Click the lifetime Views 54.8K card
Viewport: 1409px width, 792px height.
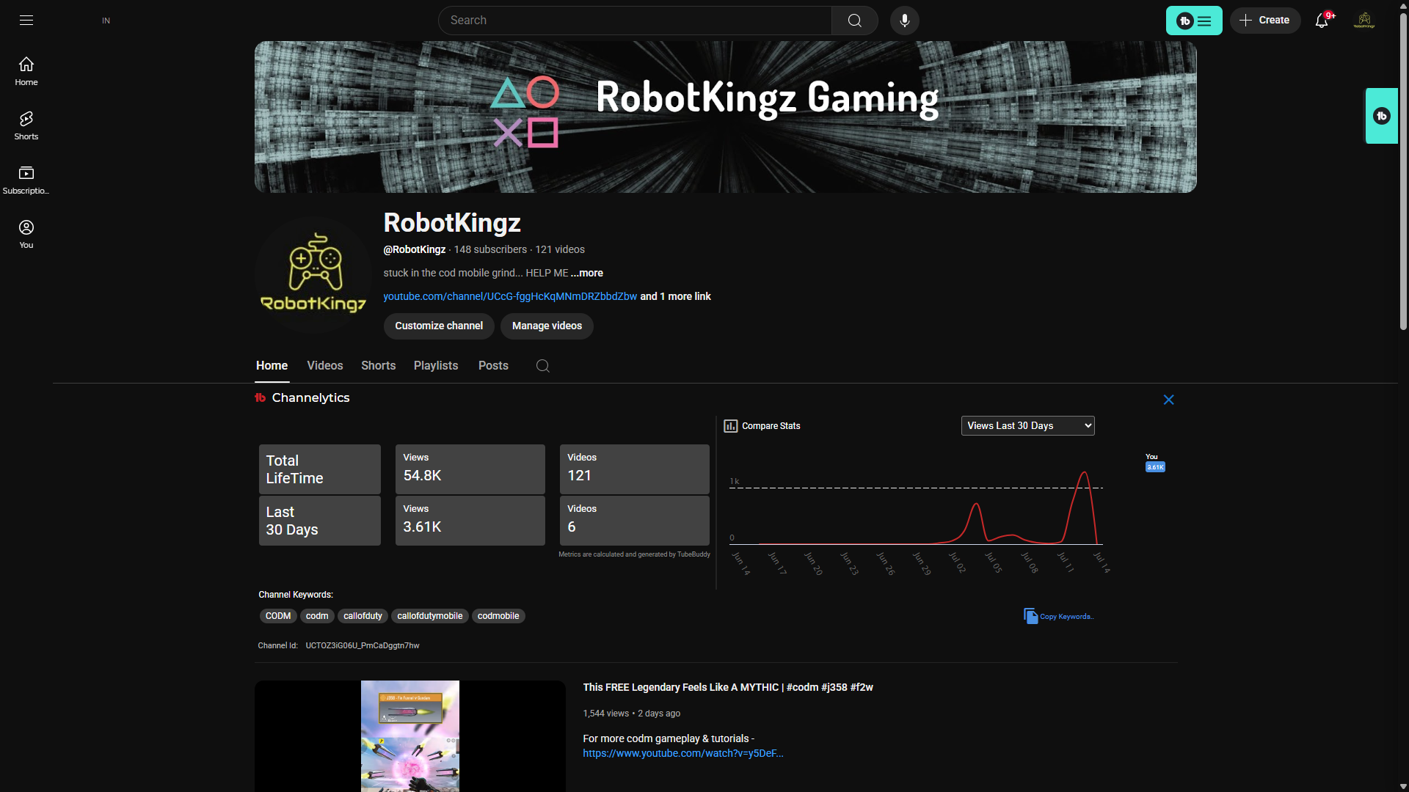pyautogui.click(x=470, y=469)
